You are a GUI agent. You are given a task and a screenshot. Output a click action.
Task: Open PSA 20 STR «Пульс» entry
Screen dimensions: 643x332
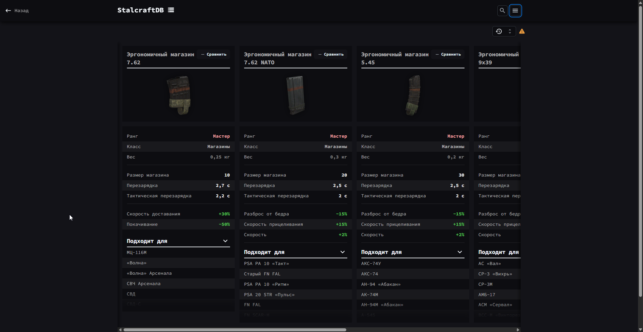[269, 295]
